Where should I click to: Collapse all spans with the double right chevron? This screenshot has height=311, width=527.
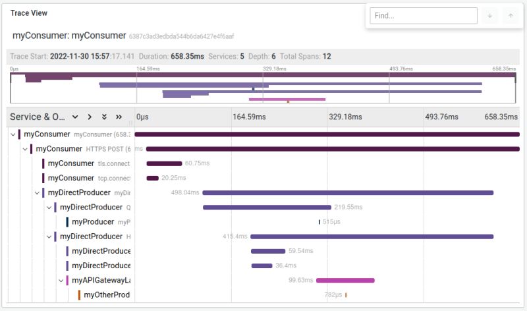(119, 117)
